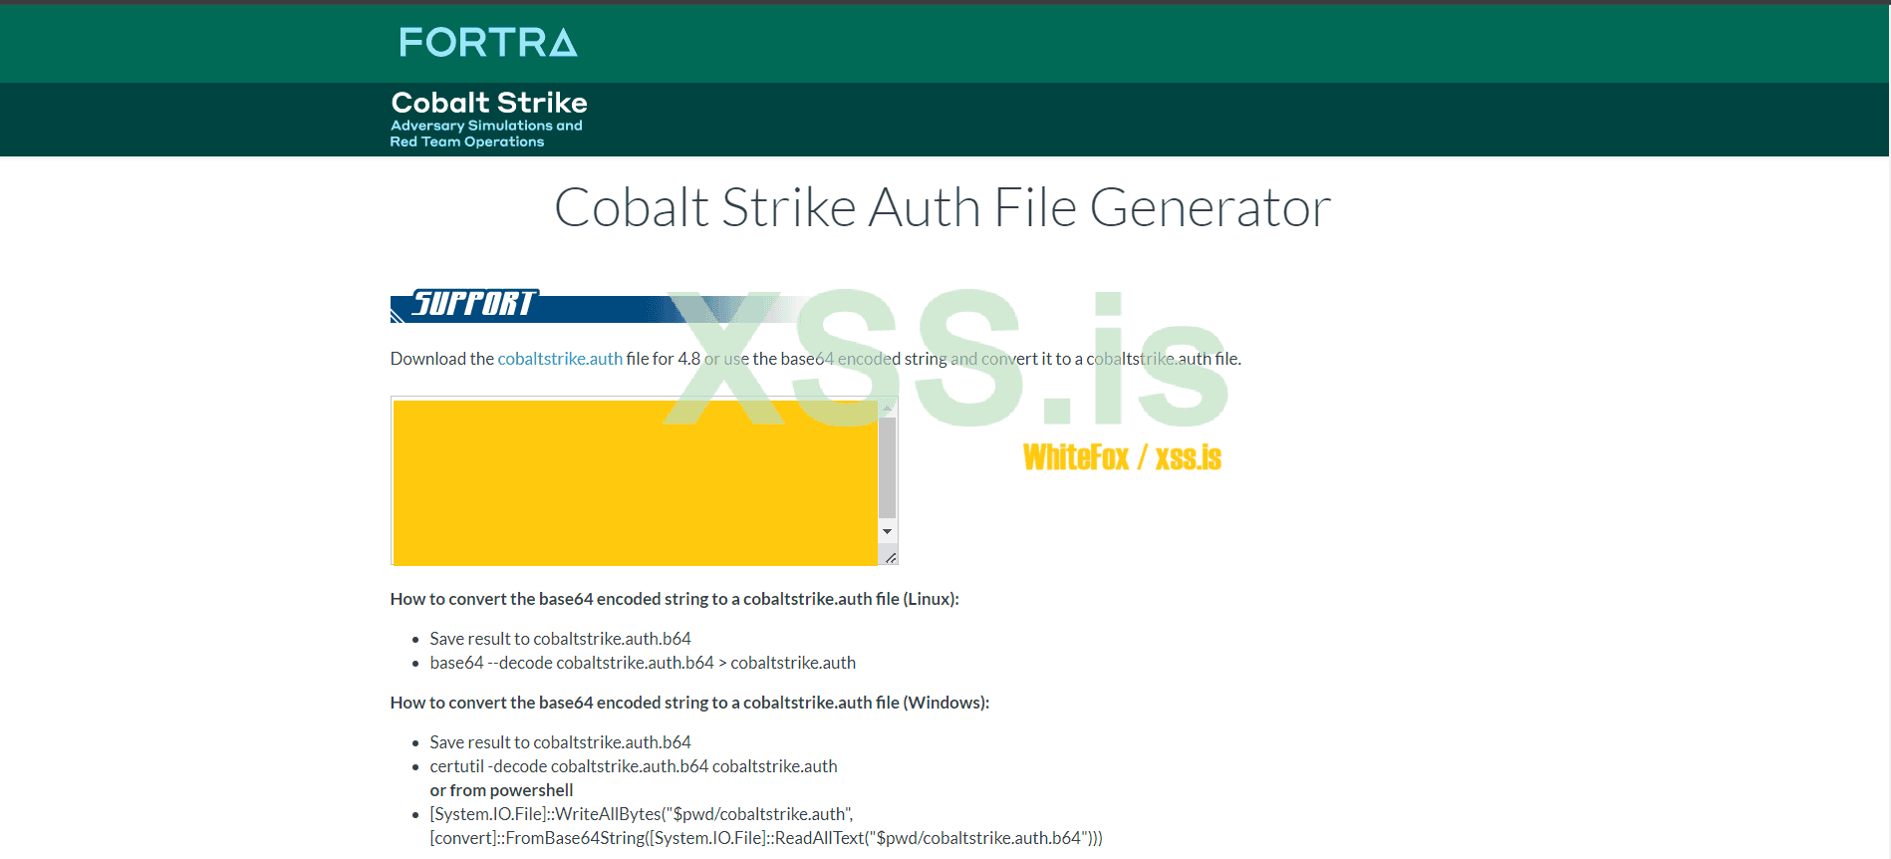Click the 'or from powershell' text
The height and width of the screenshot is (859, 1891).
[x=501, y=790]
